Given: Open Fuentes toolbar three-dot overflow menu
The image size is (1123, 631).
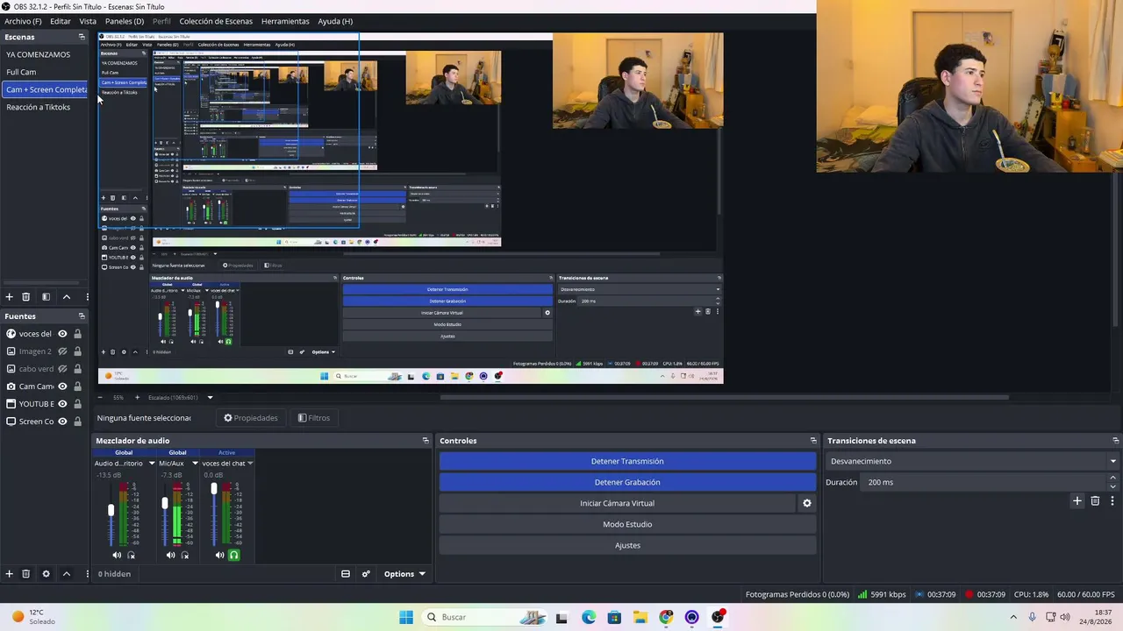Looking at the screenshot, I should pos(87,574).
